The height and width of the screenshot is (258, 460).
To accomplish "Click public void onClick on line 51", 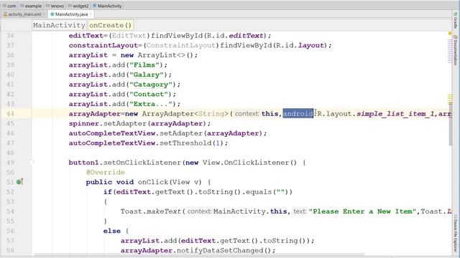I will pos(126,182).
